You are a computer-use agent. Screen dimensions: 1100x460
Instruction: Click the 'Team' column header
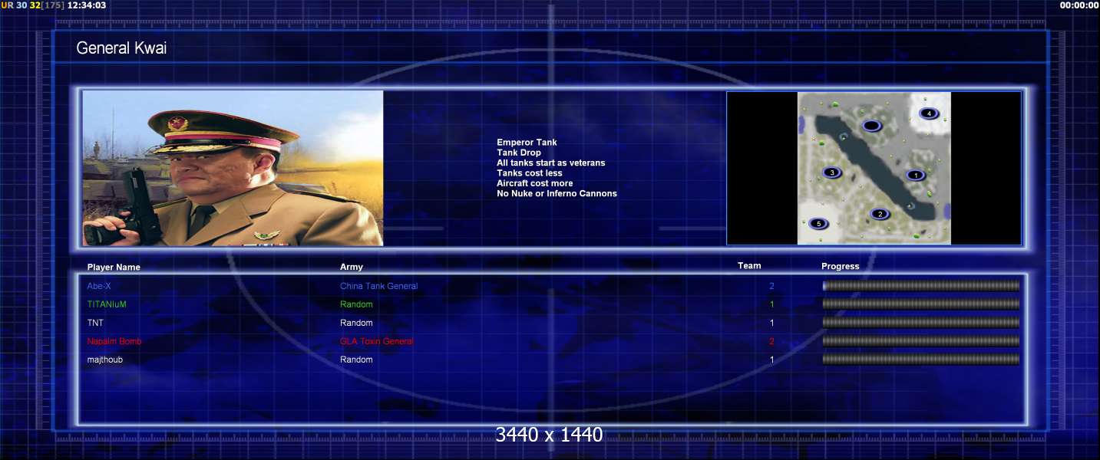(x=749, y=266)
